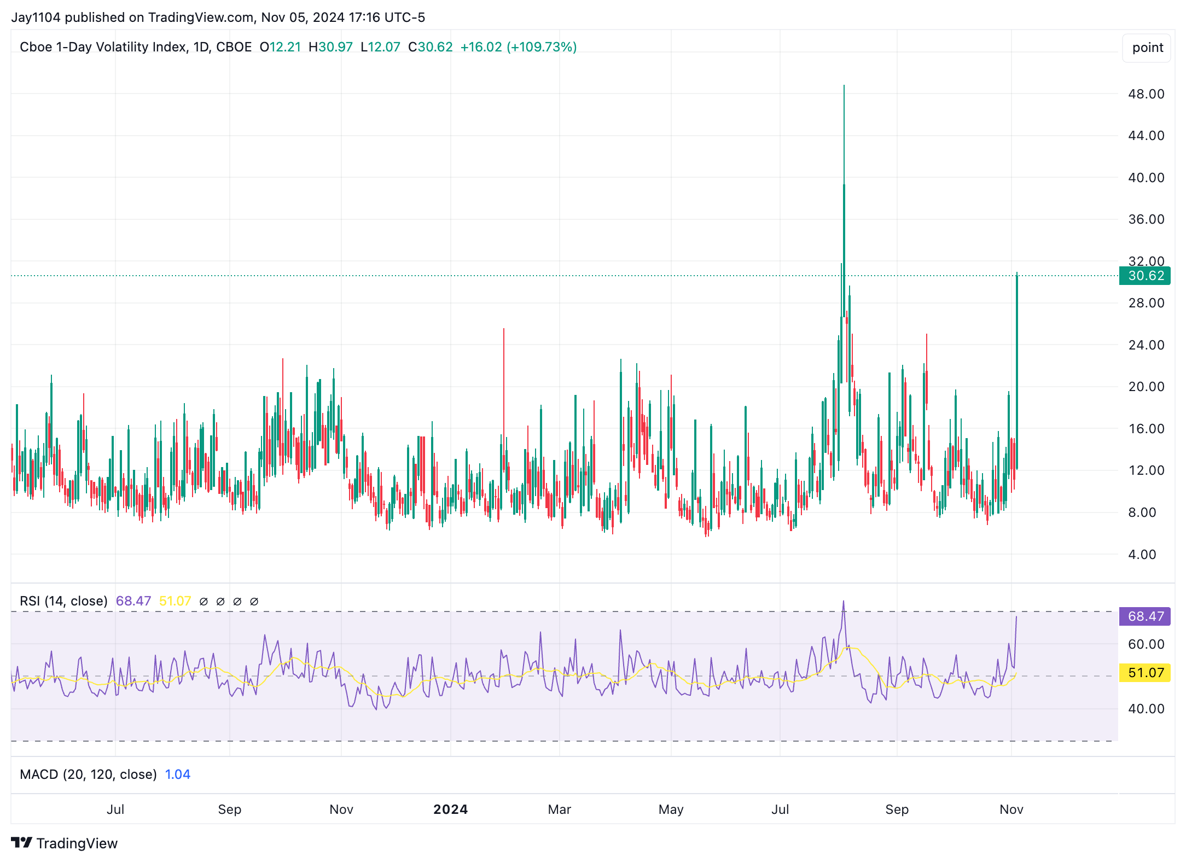The height and width of the screenshot is (862, 1186).
Task: Click the low value L12.07
Action: (380, 47)
